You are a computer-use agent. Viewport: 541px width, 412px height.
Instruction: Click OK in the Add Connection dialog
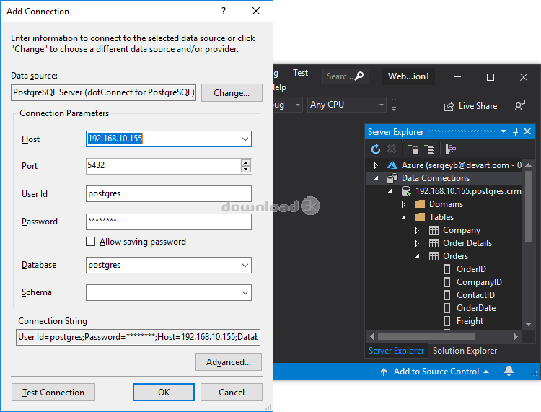pos(164,393)
